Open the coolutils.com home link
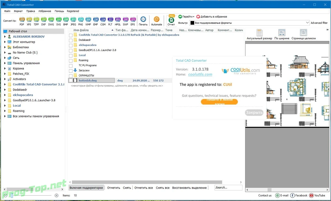 [x=200, y=74]
